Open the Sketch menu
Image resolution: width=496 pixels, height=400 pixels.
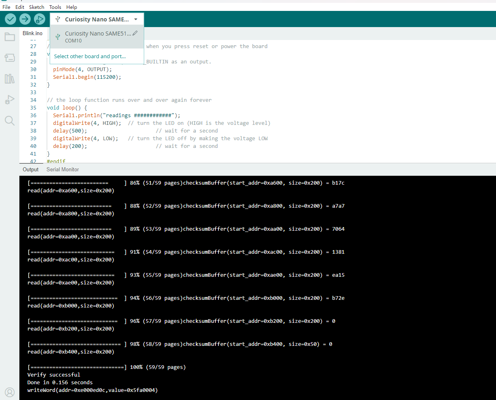tap(37, 7)
